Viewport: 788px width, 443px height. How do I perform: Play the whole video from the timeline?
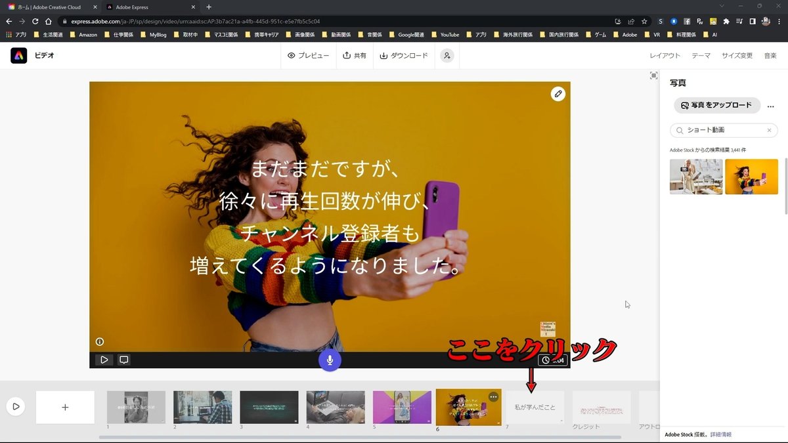point(16,407)
